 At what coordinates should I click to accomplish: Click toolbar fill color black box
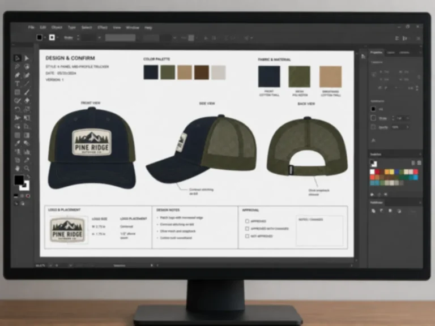tap(19, 180)
